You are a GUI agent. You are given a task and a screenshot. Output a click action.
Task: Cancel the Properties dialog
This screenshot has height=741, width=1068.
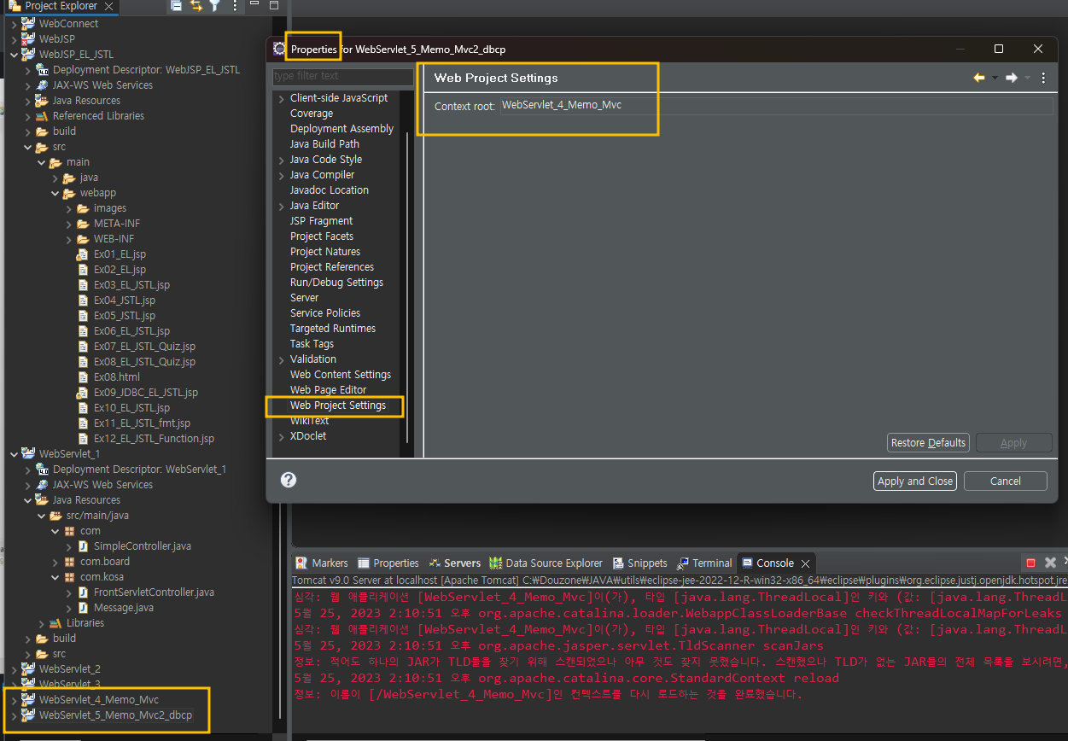(1006, 481)
